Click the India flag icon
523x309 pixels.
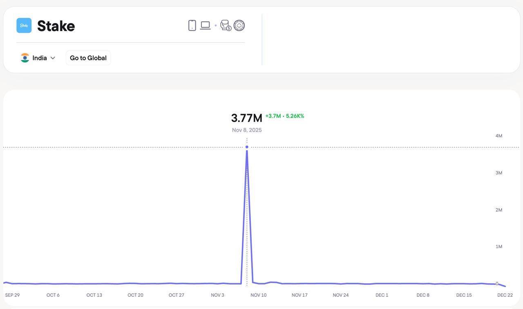click(x=25, y=58)
